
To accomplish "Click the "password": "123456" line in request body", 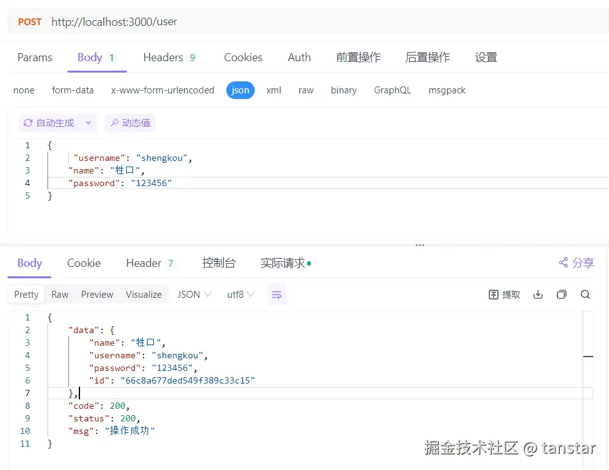I will [x=120, y=183].
